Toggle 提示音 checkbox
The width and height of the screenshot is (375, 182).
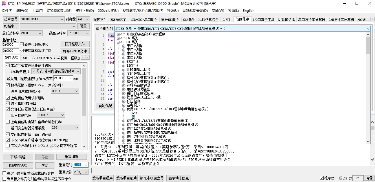[x=322, y=178]
